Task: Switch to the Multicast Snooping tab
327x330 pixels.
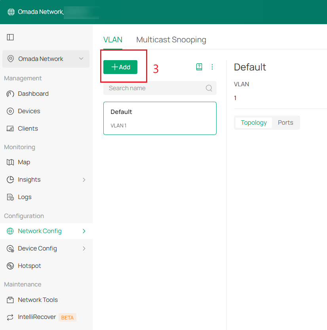Action: pos(171,40)
